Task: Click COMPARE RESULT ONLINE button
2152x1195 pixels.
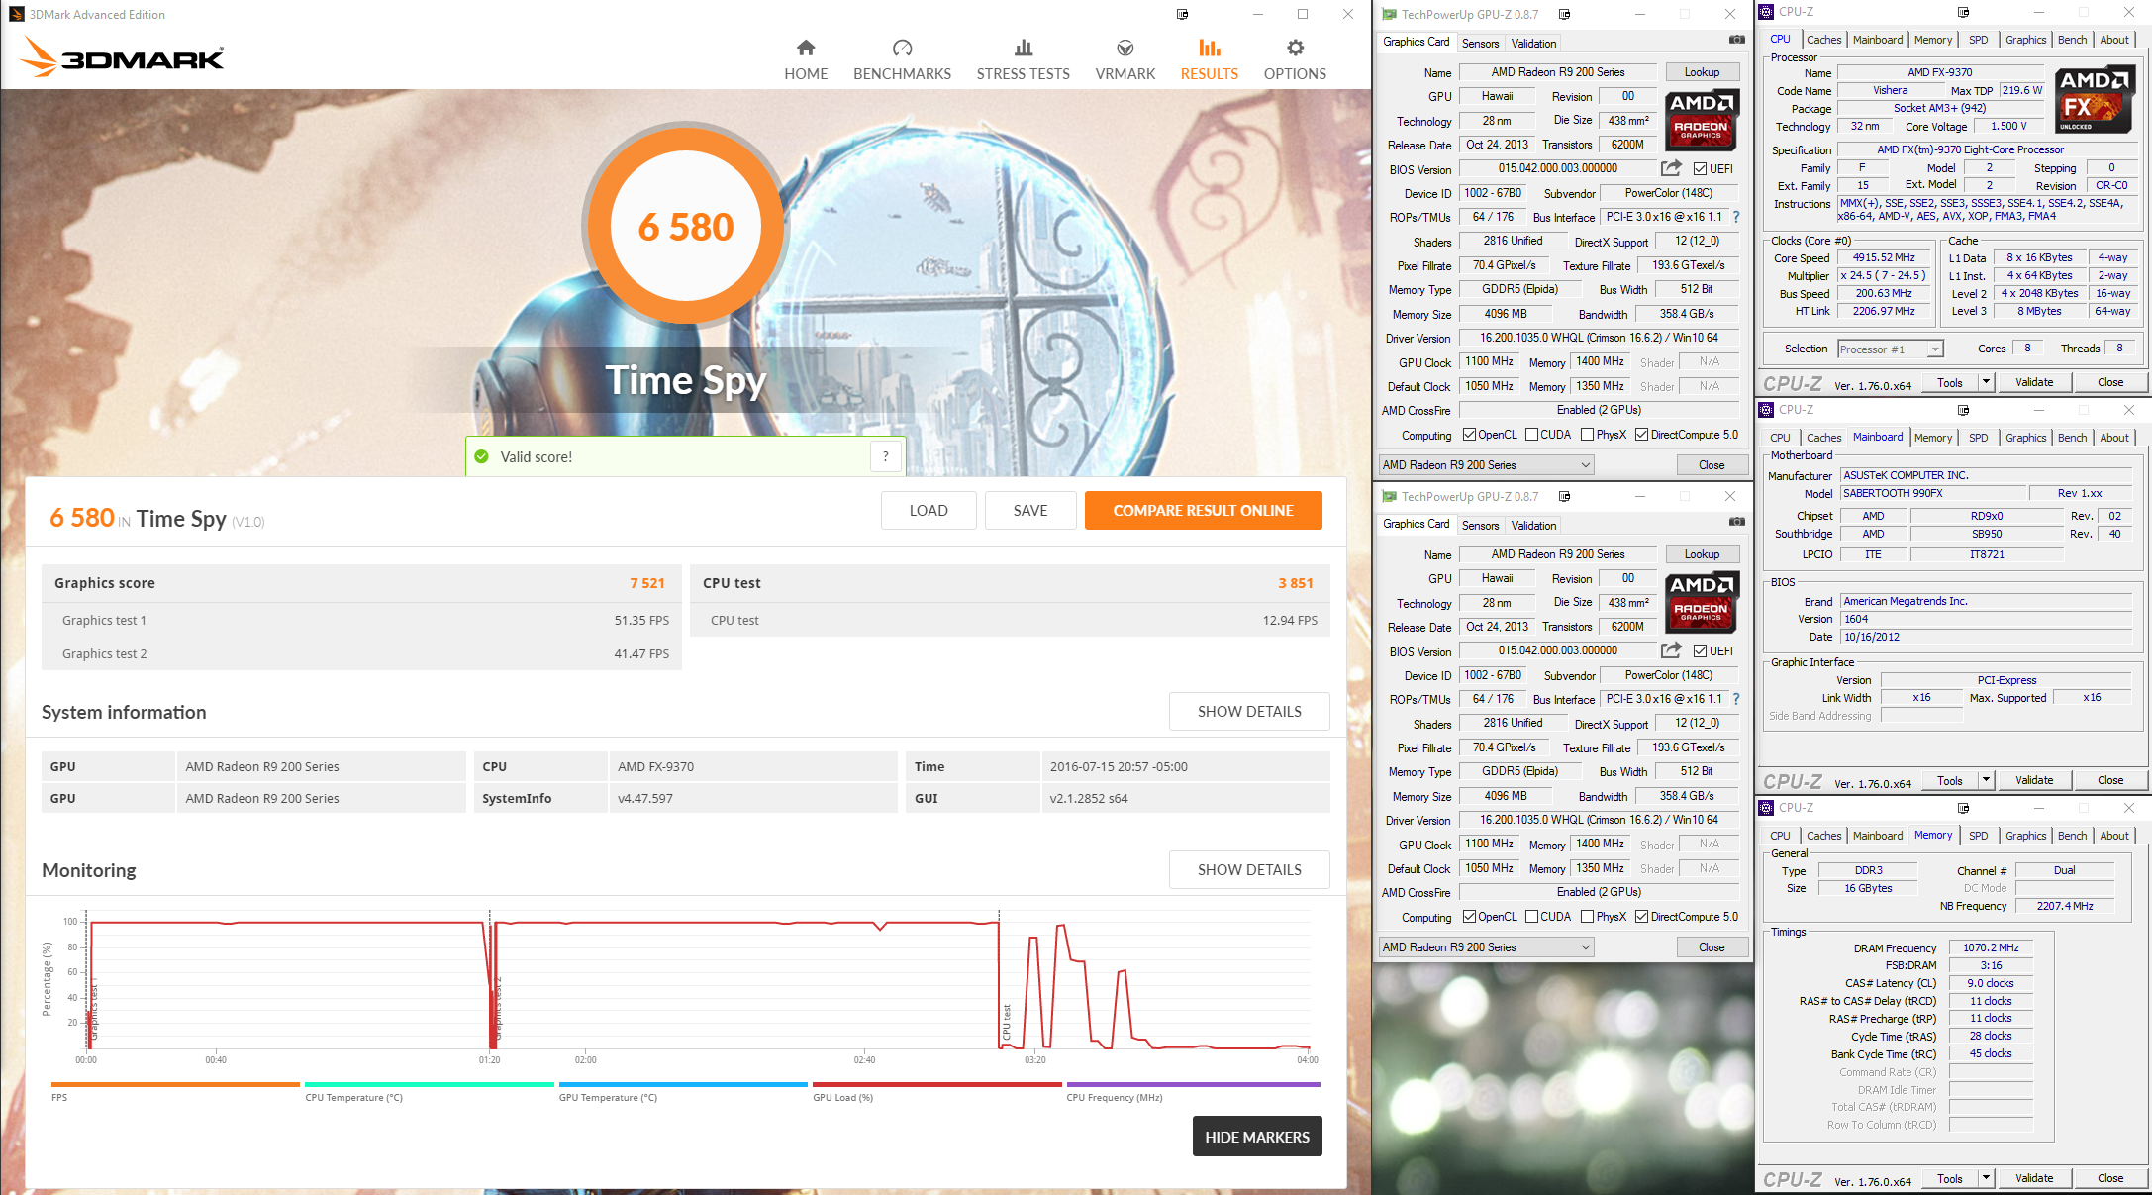Action: point(1203,511)
